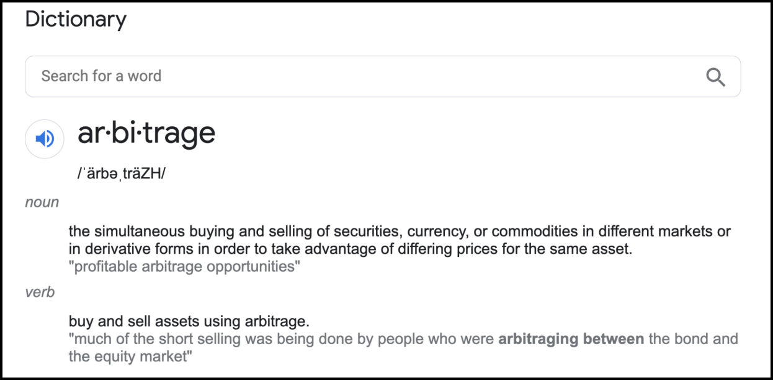Click the "noun" part-of-speech label

click(42, 202)
